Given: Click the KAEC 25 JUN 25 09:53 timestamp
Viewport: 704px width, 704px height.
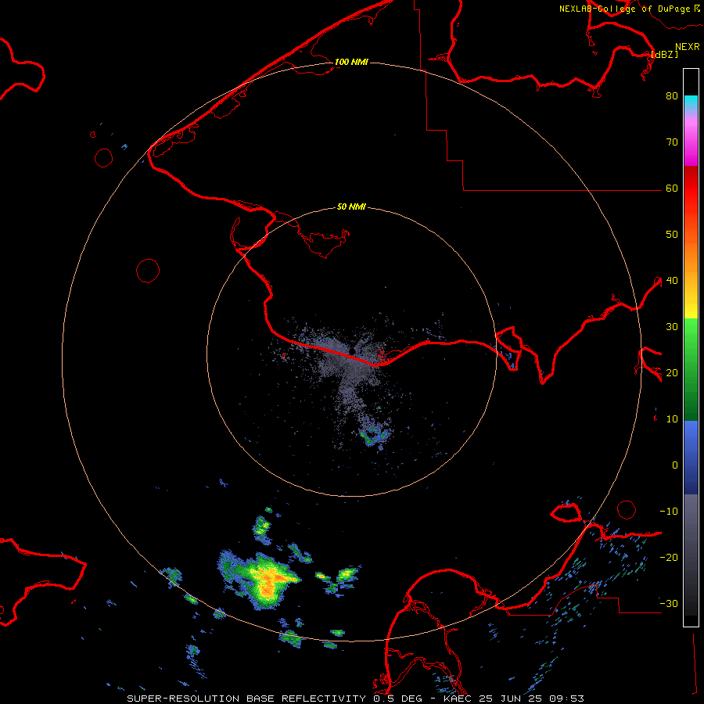Looking at the screenshot, I should click(514, 699).
